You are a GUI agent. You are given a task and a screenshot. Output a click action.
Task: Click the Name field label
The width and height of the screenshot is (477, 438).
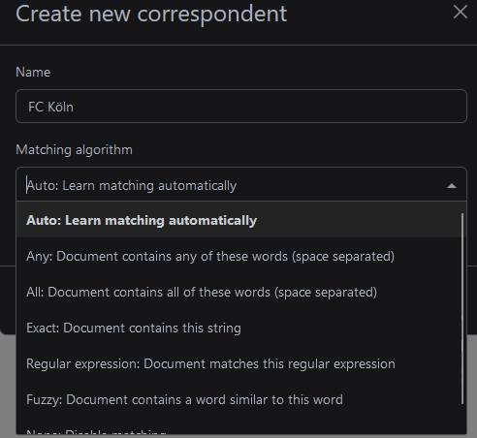coord(33,72)
